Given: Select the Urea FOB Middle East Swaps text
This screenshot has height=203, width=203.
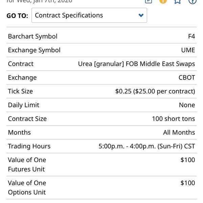Looking at the screenshot, I should coord(136,64).
